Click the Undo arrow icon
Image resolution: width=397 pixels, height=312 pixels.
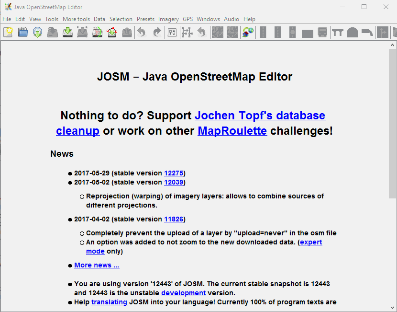[141, 32]
